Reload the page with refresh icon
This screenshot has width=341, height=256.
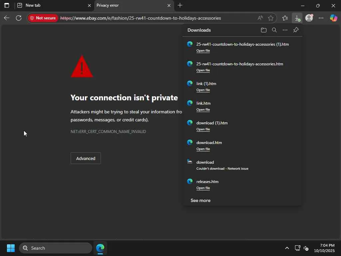pyautogui.click(x=19, y=18)
